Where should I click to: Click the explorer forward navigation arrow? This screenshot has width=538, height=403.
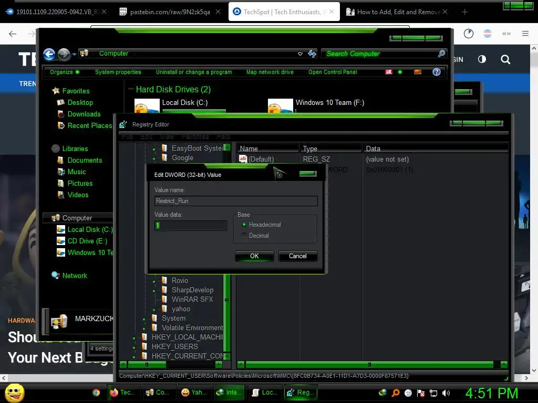(x=64, y=54)
